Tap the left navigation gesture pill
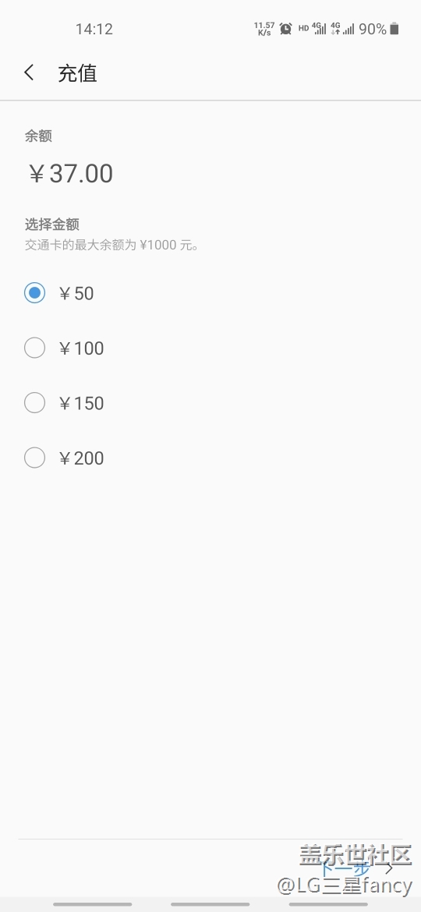421x912 pixels. pos(93,904)
